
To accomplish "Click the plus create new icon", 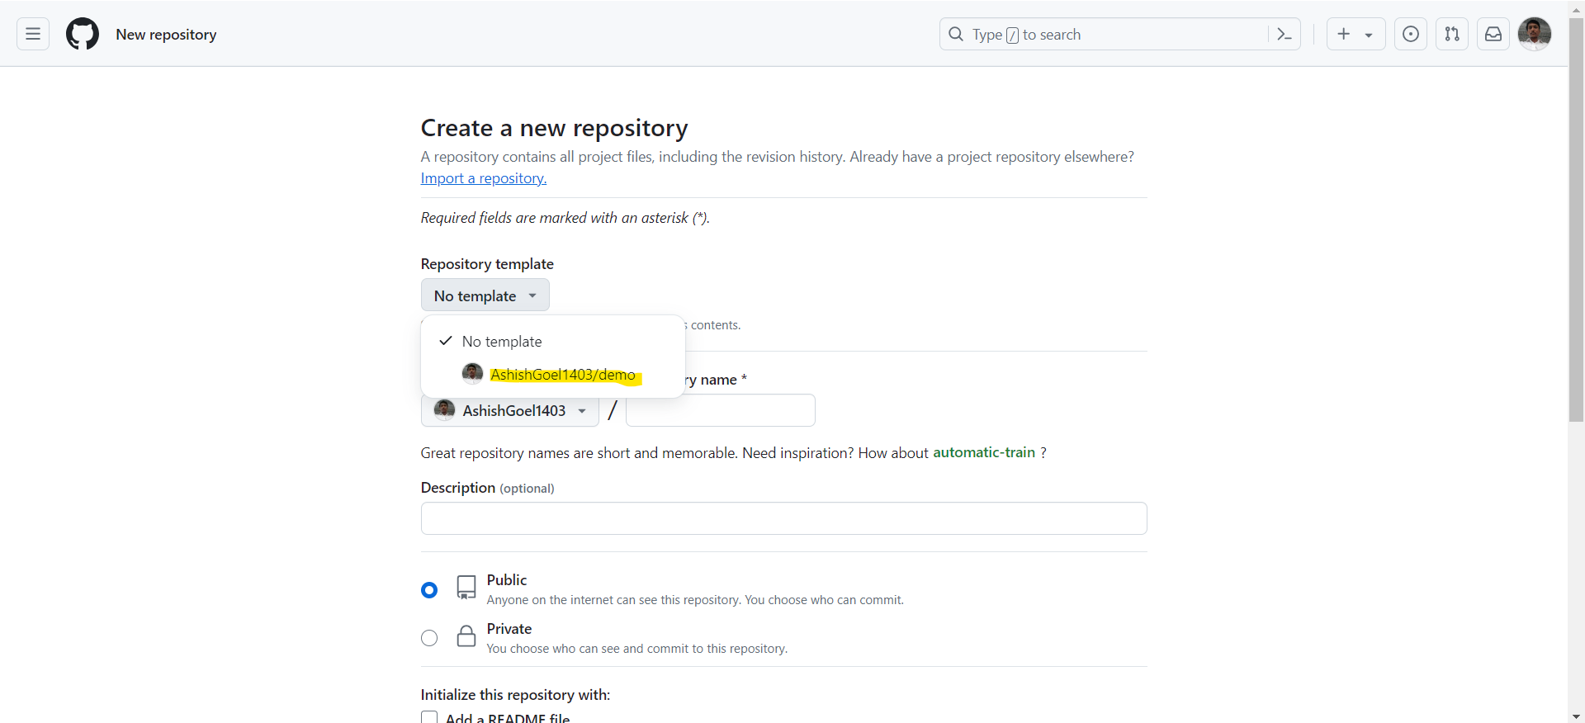I will (x=1344, y=34).
